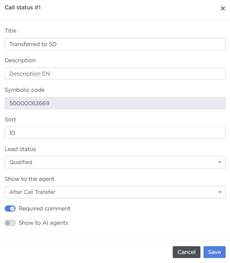
Task: Click into the Description EN field
Action: [115, 74]
